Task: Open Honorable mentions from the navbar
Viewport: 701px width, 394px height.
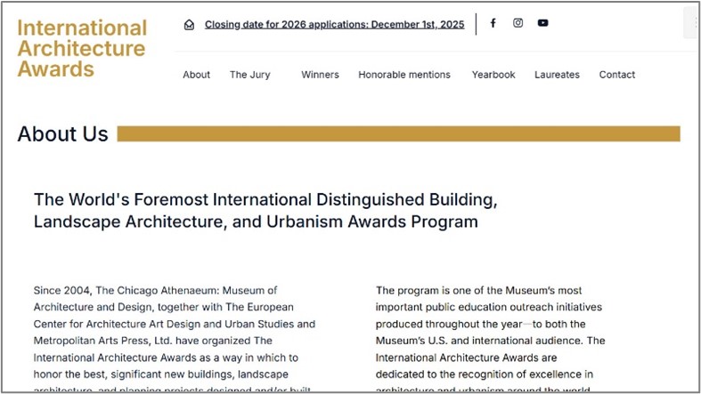Action: click(404, 75)
